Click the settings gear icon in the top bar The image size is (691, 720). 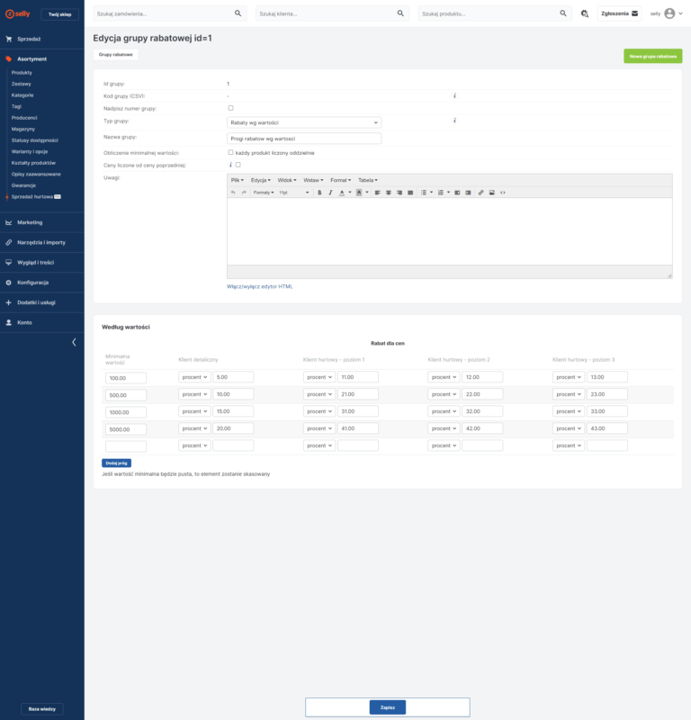[x=584, y=14]
